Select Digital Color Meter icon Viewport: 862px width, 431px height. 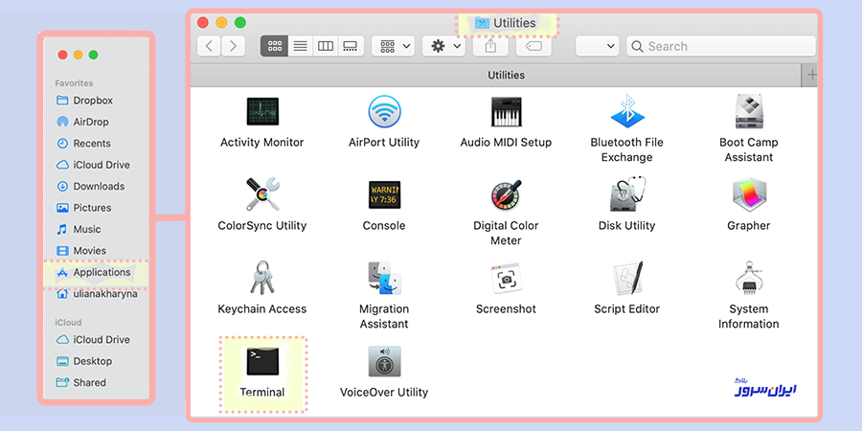click(x=506, y=194)
